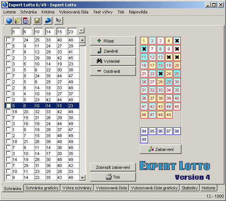Screen dimensions: 226x201
Task: Select number 18 in the number grid
Action: click(160, 65)
